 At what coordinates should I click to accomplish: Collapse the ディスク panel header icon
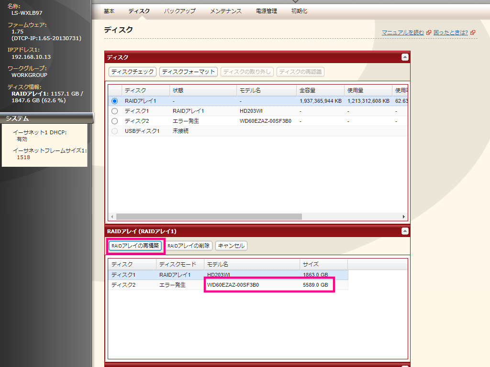[x=405, y=57]
